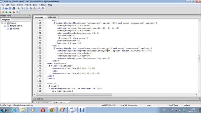
Task: Collapse the Simple Game project node
Action: point(5,26)
